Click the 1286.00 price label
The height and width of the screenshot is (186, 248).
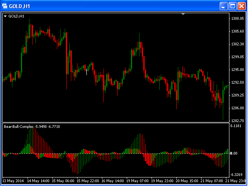[238, 108]
